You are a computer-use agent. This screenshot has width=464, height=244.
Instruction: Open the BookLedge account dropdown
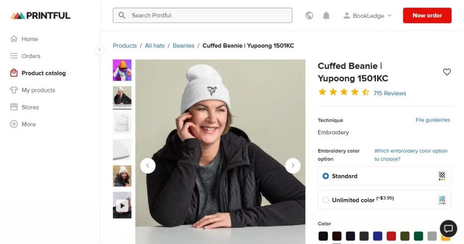pos(367,15)
